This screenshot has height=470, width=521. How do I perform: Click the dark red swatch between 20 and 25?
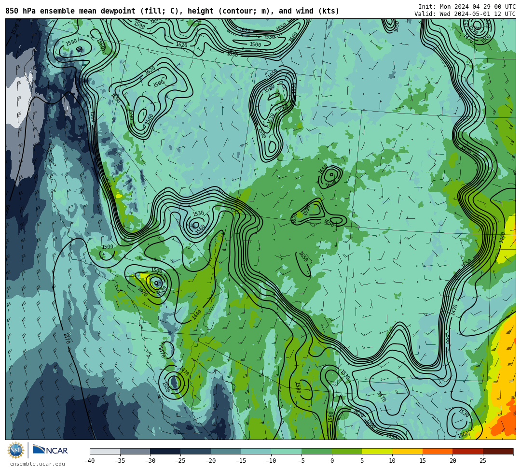coord(468,451)
